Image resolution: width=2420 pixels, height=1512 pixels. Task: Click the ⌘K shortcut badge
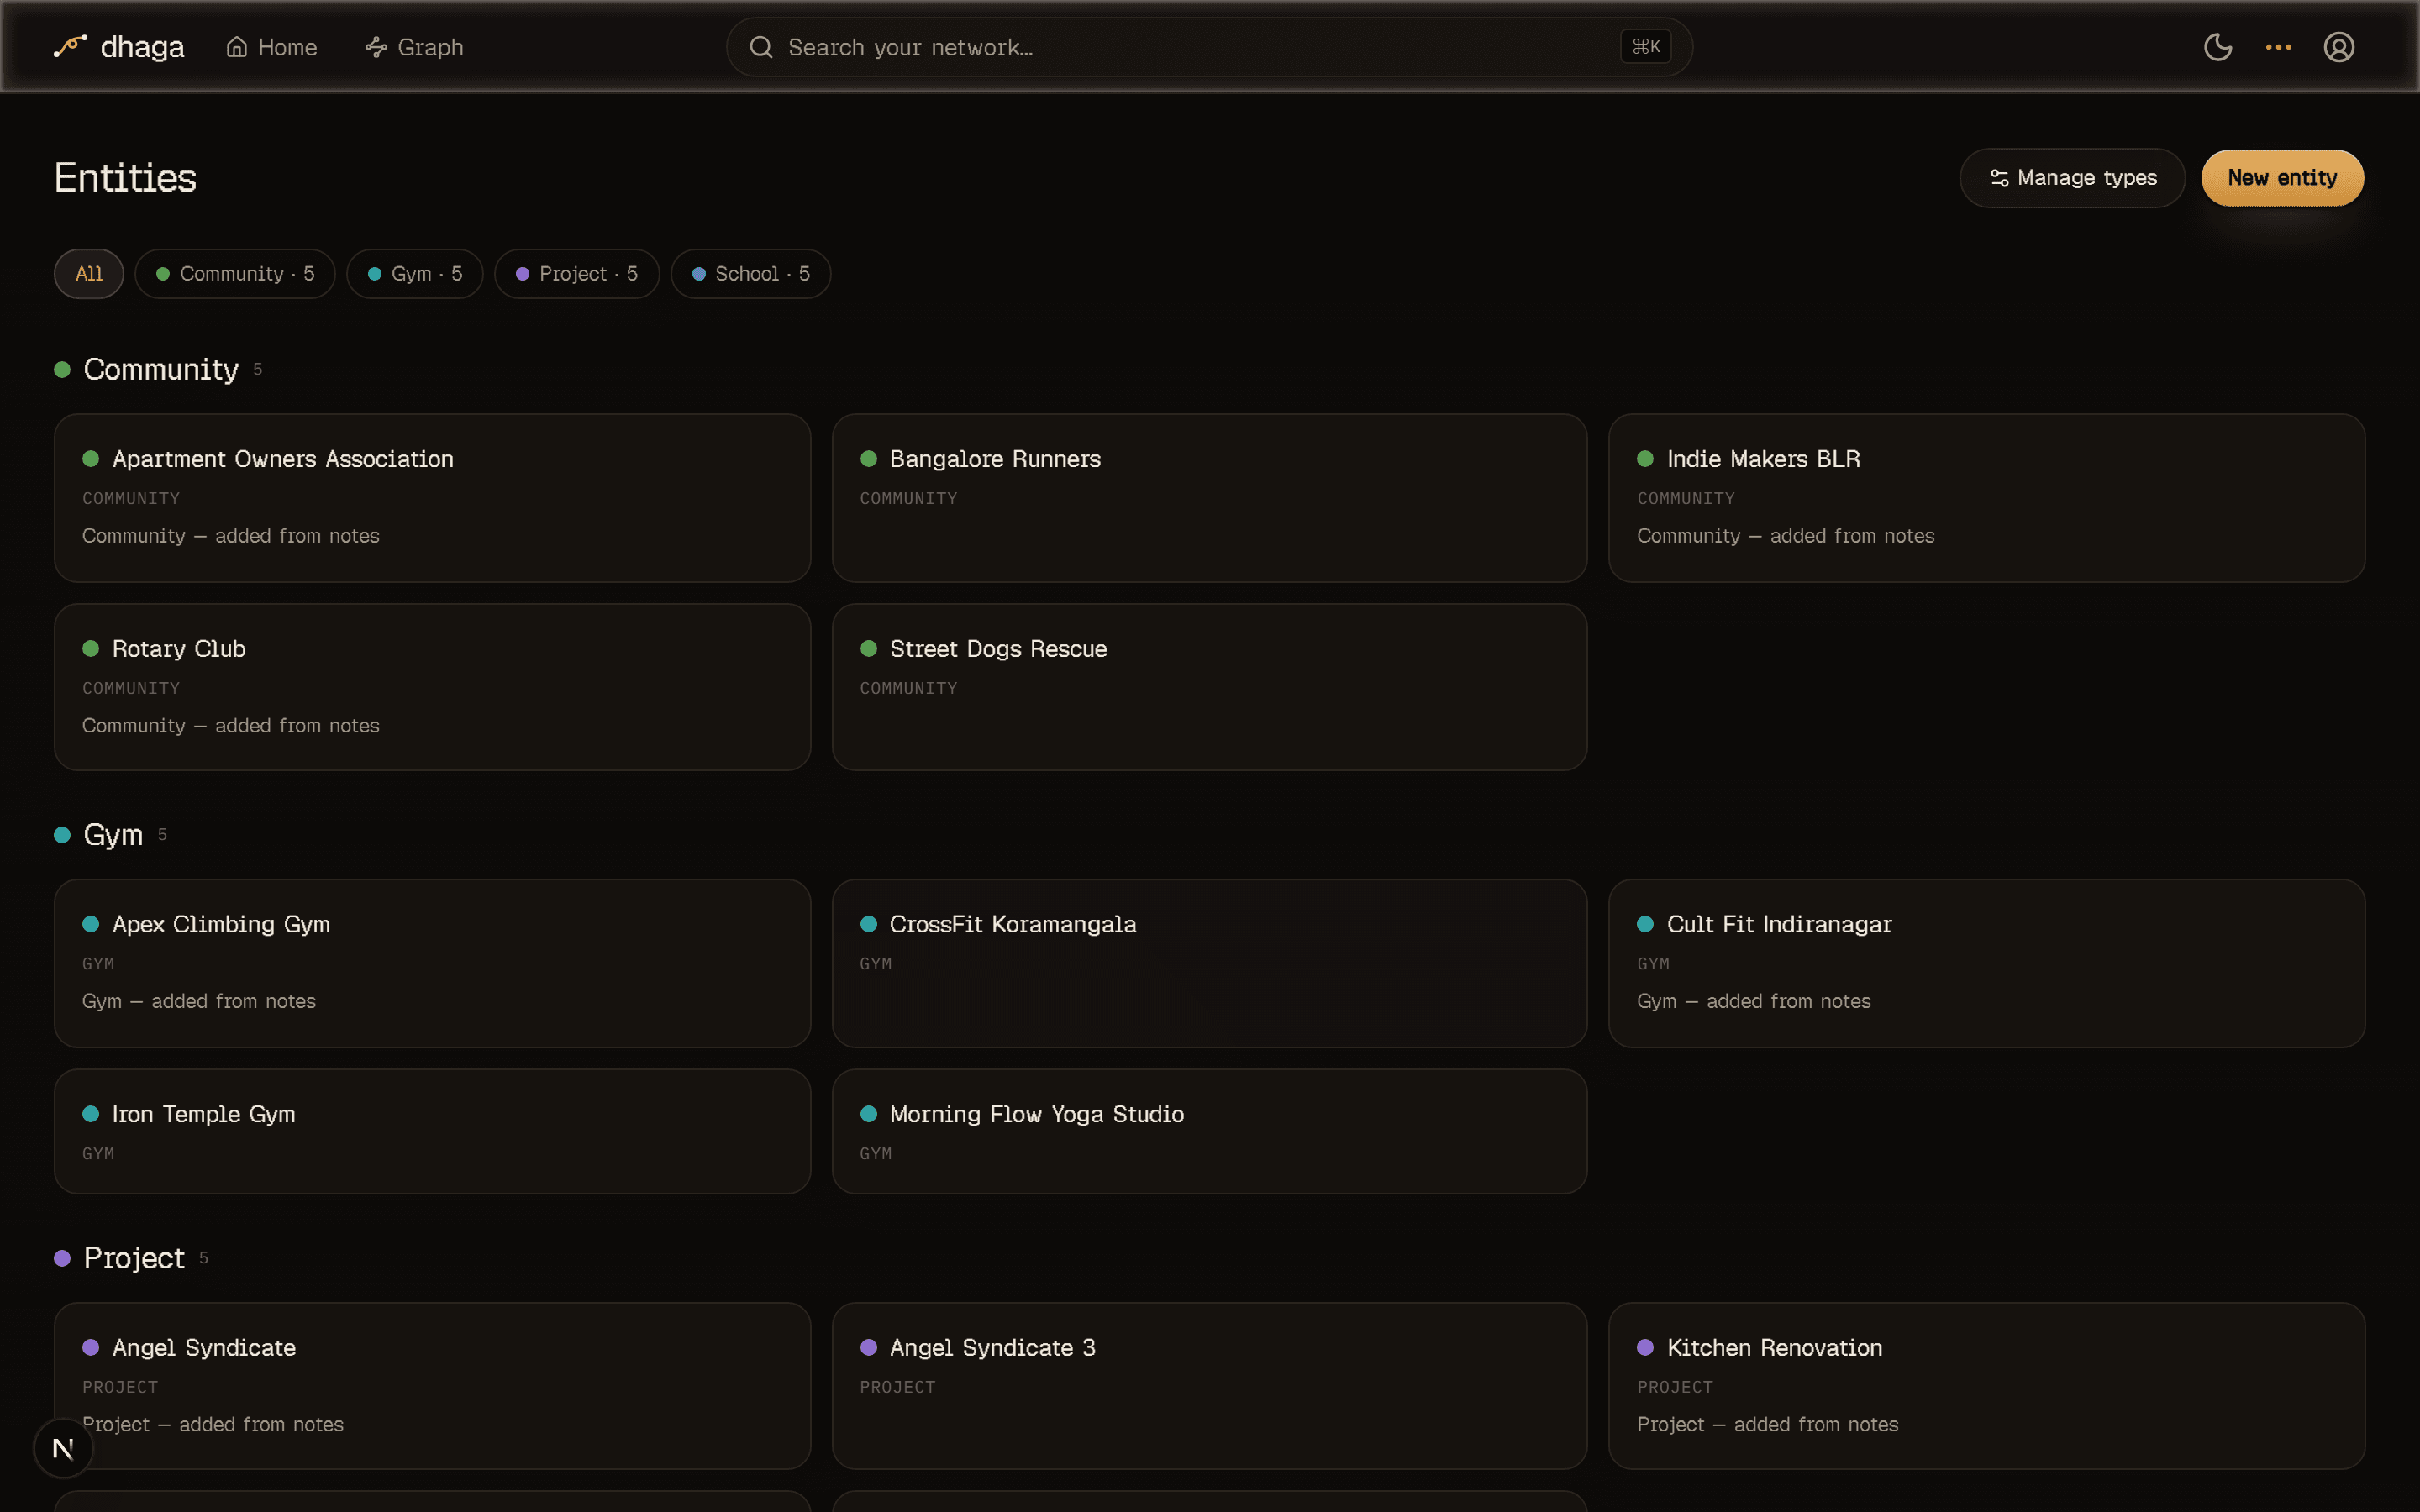coord(1645,47)
